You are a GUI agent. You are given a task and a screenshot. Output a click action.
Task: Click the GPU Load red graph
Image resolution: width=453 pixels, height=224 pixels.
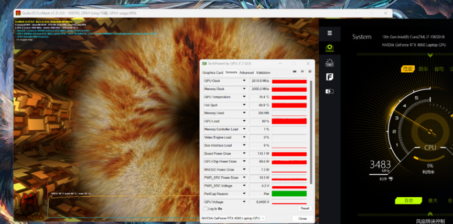289,121
